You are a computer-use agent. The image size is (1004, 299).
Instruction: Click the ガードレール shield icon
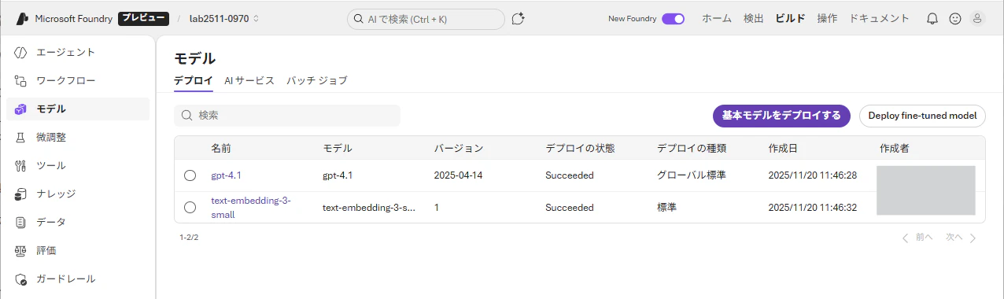(x=21, y=279)
